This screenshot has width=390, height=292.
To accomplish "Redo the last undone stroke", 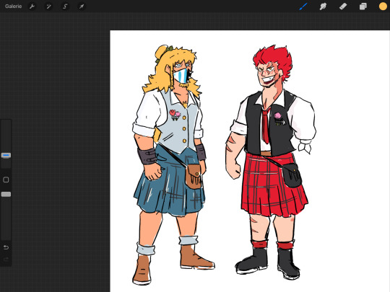I will (6, 260).
